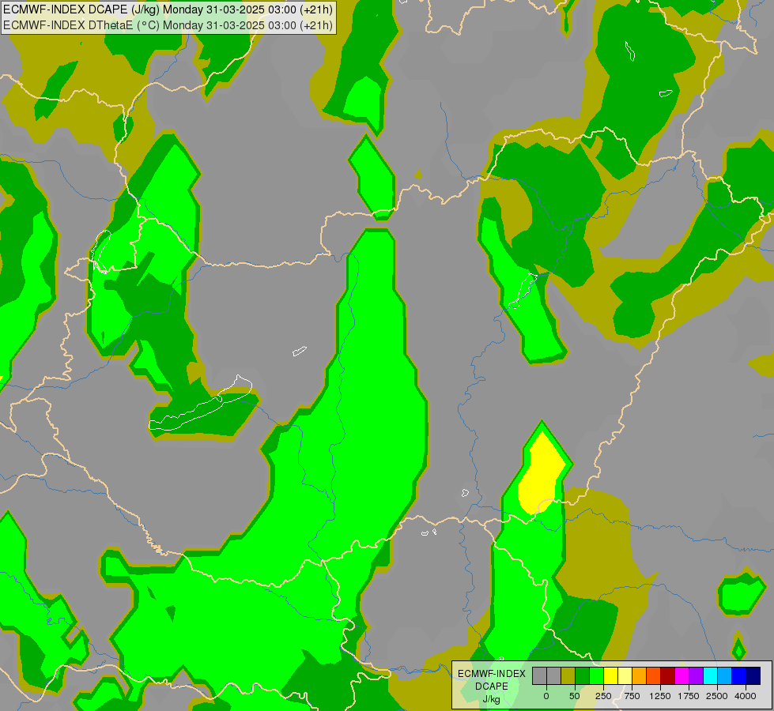The image size is (774, 711).
Task: Select the navy legend swatch at far end
Action: pyautogui.click(x=753, y=676)
